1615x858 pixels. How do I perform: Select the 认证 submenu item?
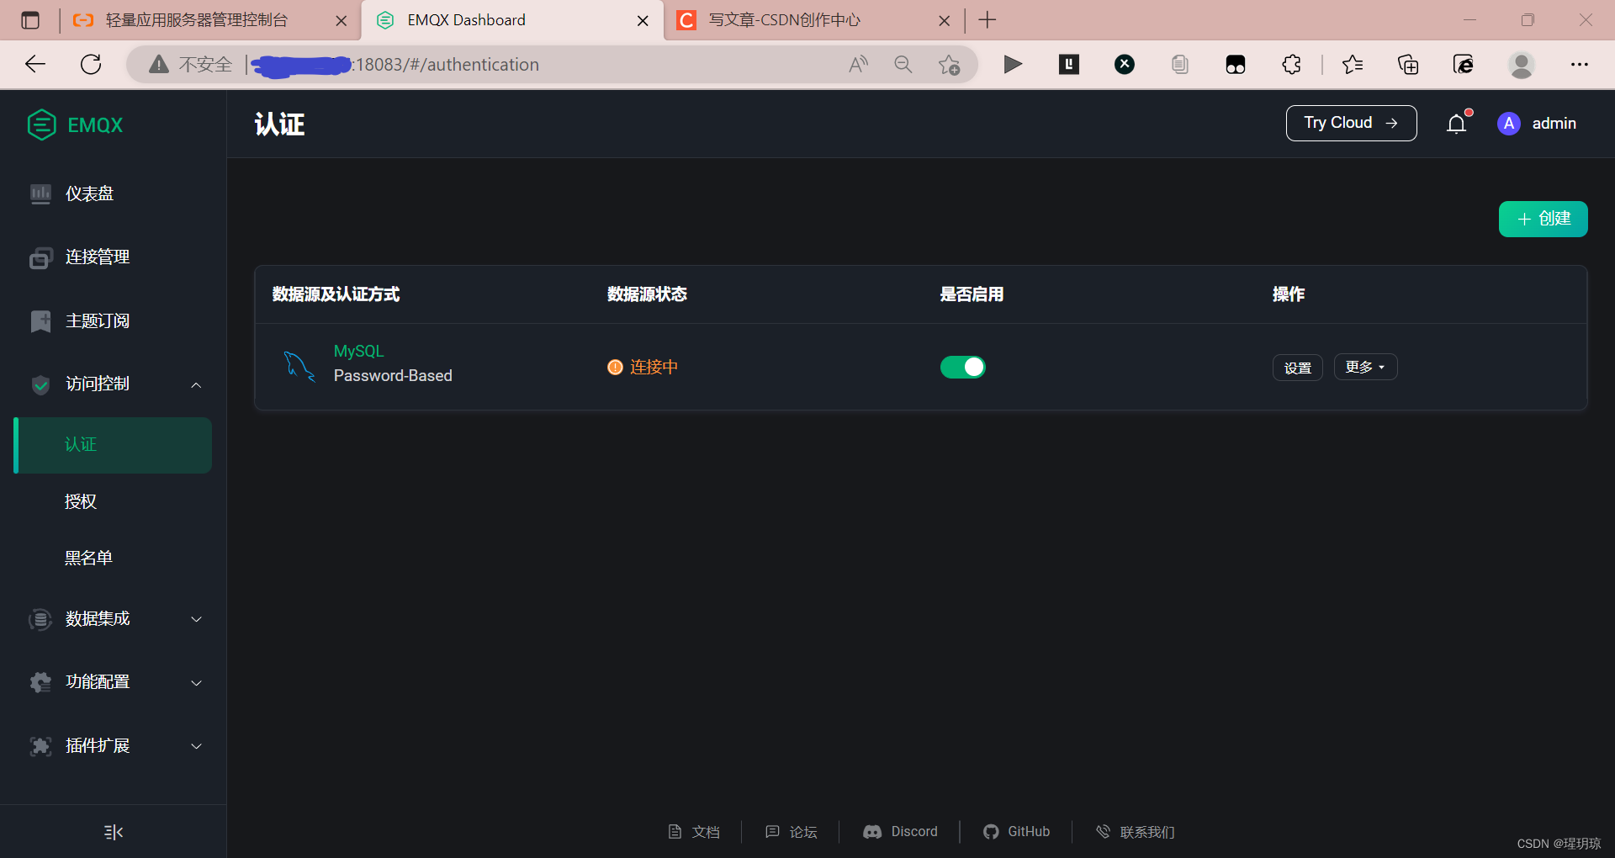pyautogui.click(x=113, y=445)
